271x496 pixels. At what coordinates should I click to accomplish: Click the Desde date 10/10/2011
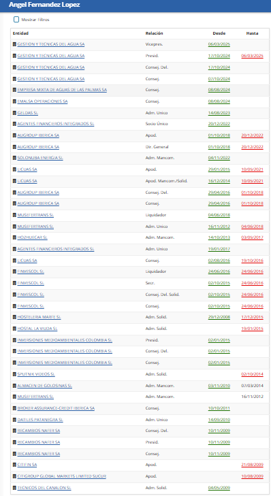point(219,408)
